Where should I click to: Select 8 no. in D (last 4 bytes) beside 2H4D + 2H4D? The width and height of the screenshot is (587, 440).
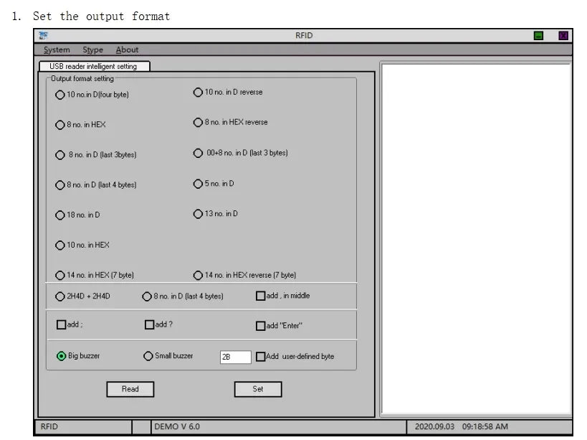coord(147,296)
